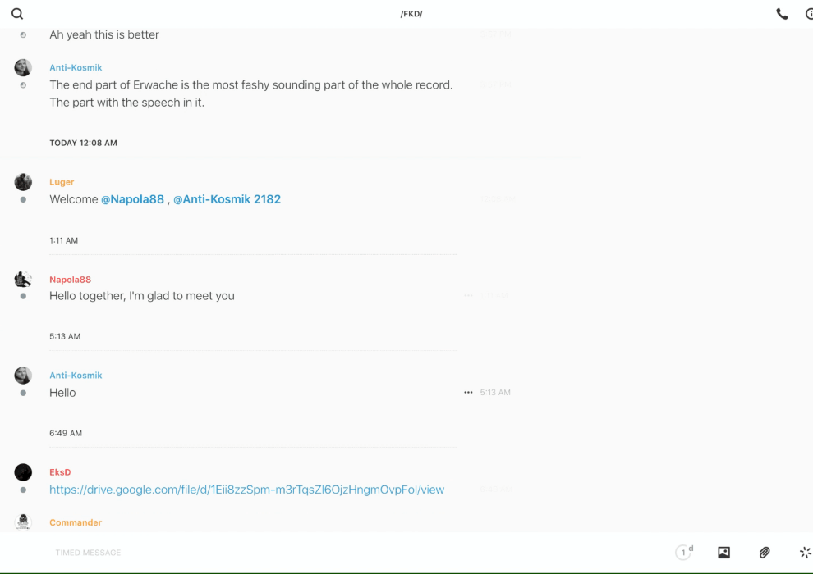The image size is (813, 574).
Task: Focus the Timed Message input field
Action: pyautogui.click(x=328, y=553)
